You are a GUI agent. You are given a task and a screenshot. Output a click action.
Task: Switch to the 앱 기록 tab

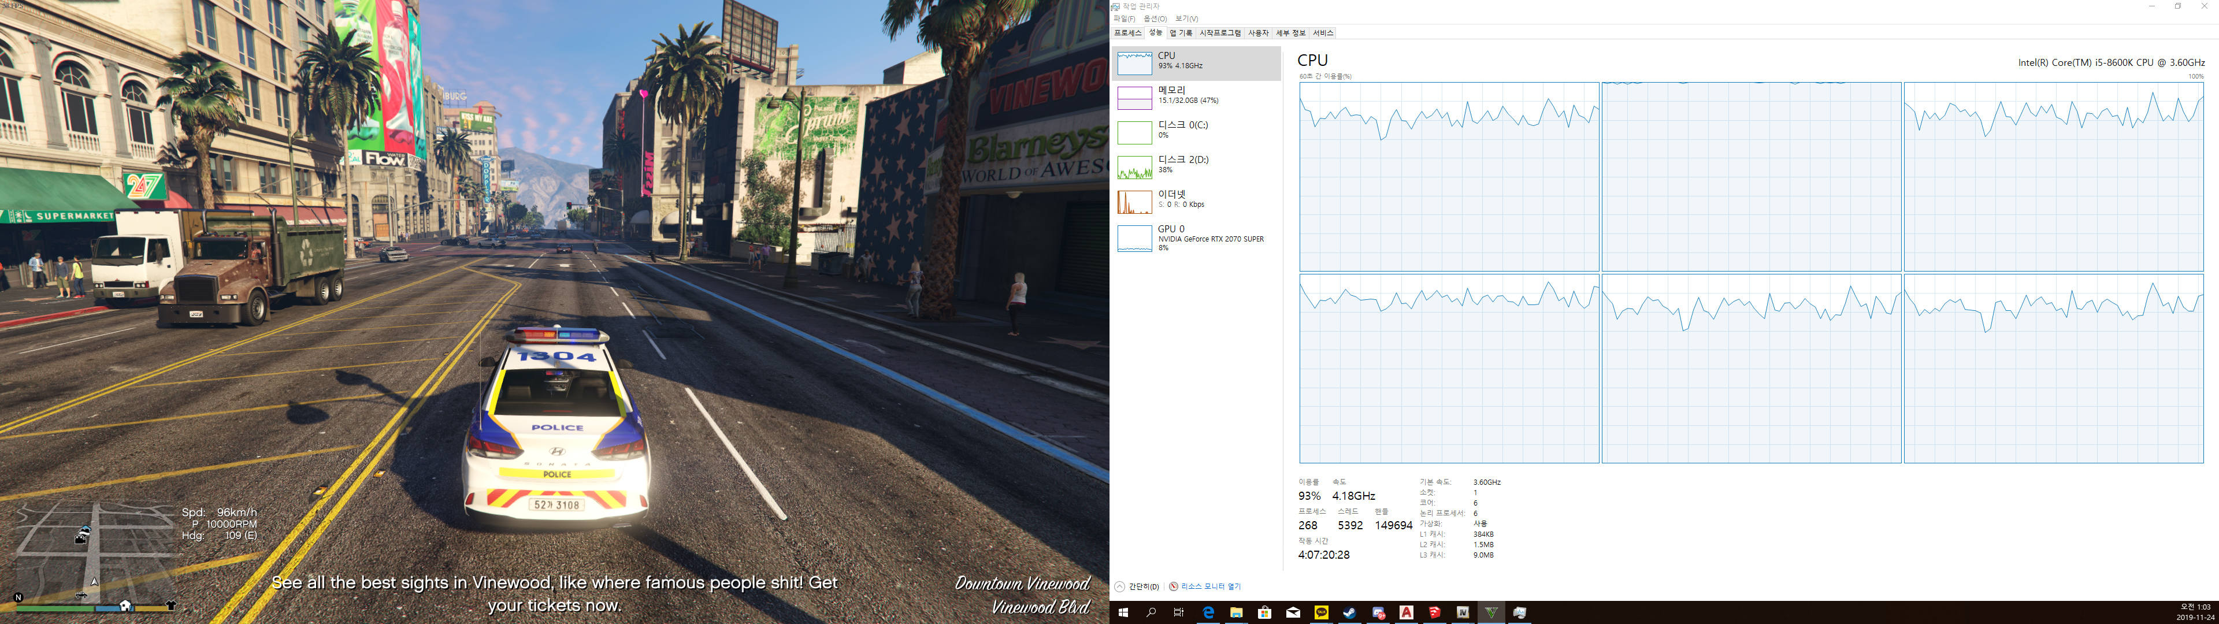tap(1181, 33)
